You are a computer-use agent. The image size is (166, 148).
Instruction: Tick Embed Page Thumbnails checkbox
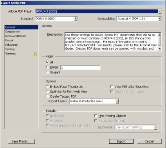(47, 87)
